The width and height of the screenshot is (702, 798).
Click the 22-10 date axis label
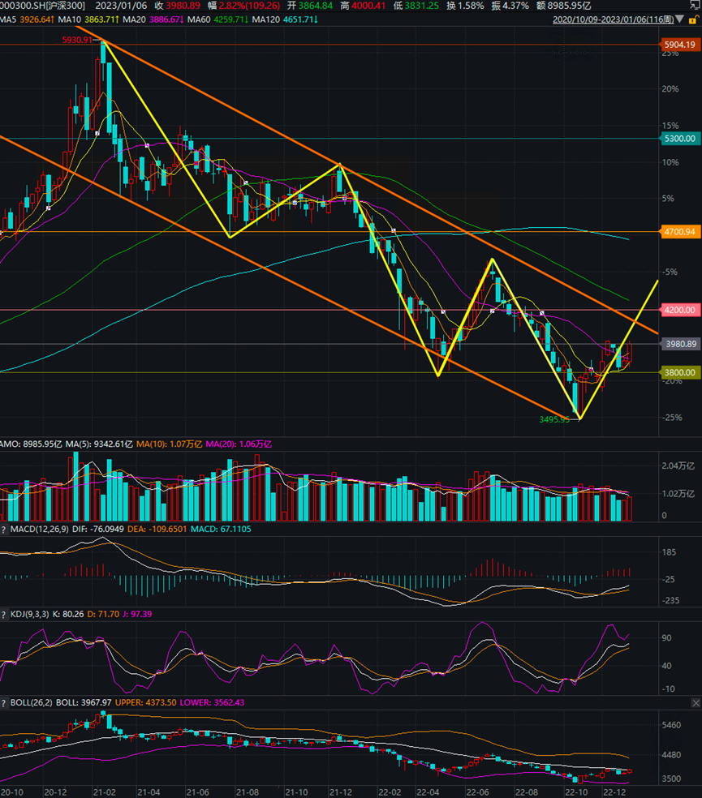click(x=576, y=792)
